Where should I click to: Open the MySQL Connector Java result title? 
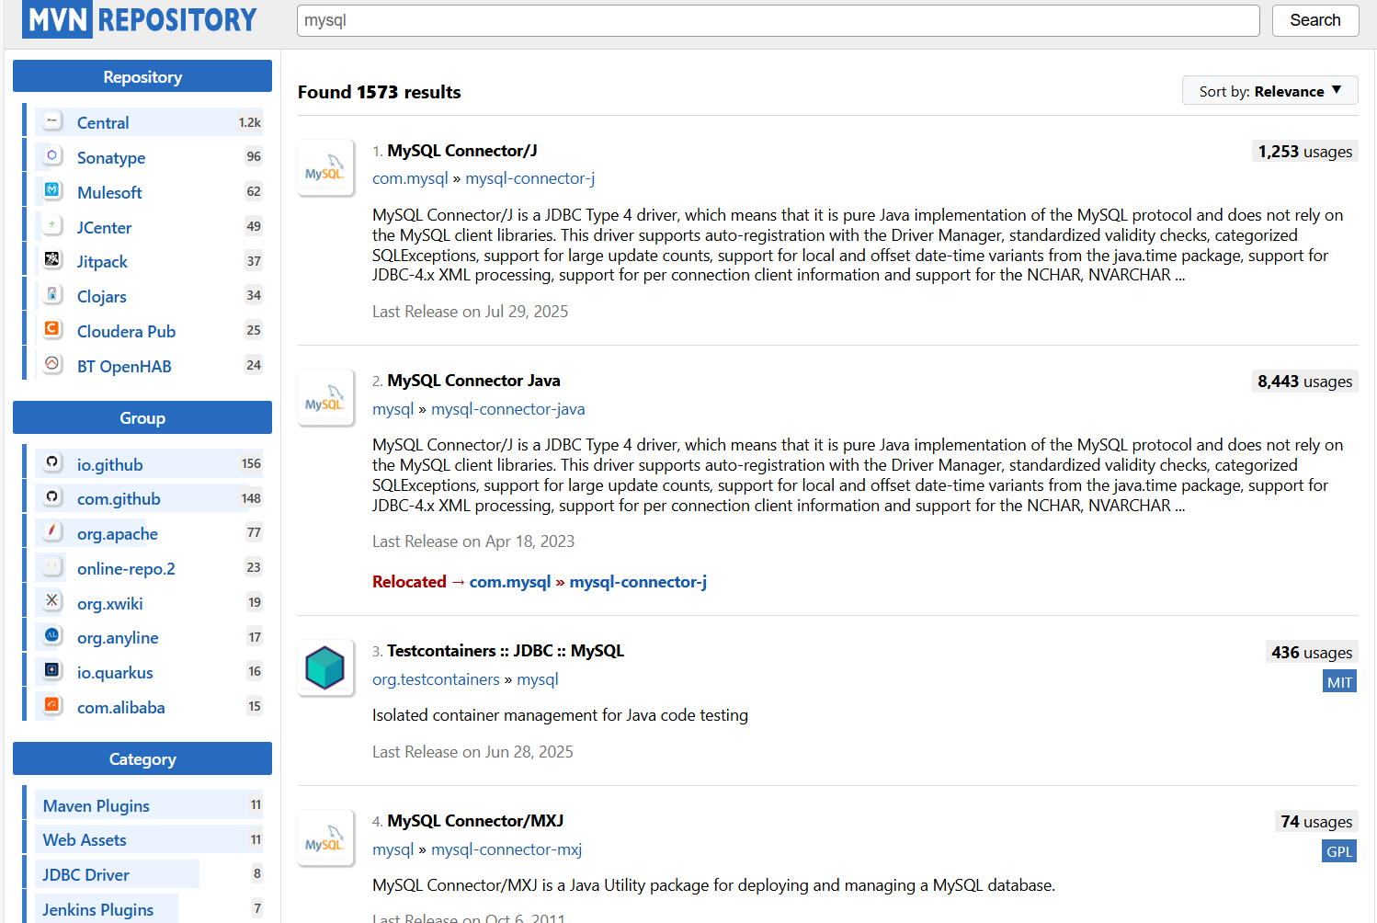[473, 380]
